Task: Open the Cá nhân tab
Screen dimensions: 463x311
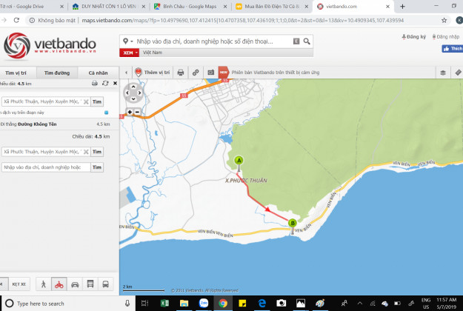Action: [x=98, y=73]
